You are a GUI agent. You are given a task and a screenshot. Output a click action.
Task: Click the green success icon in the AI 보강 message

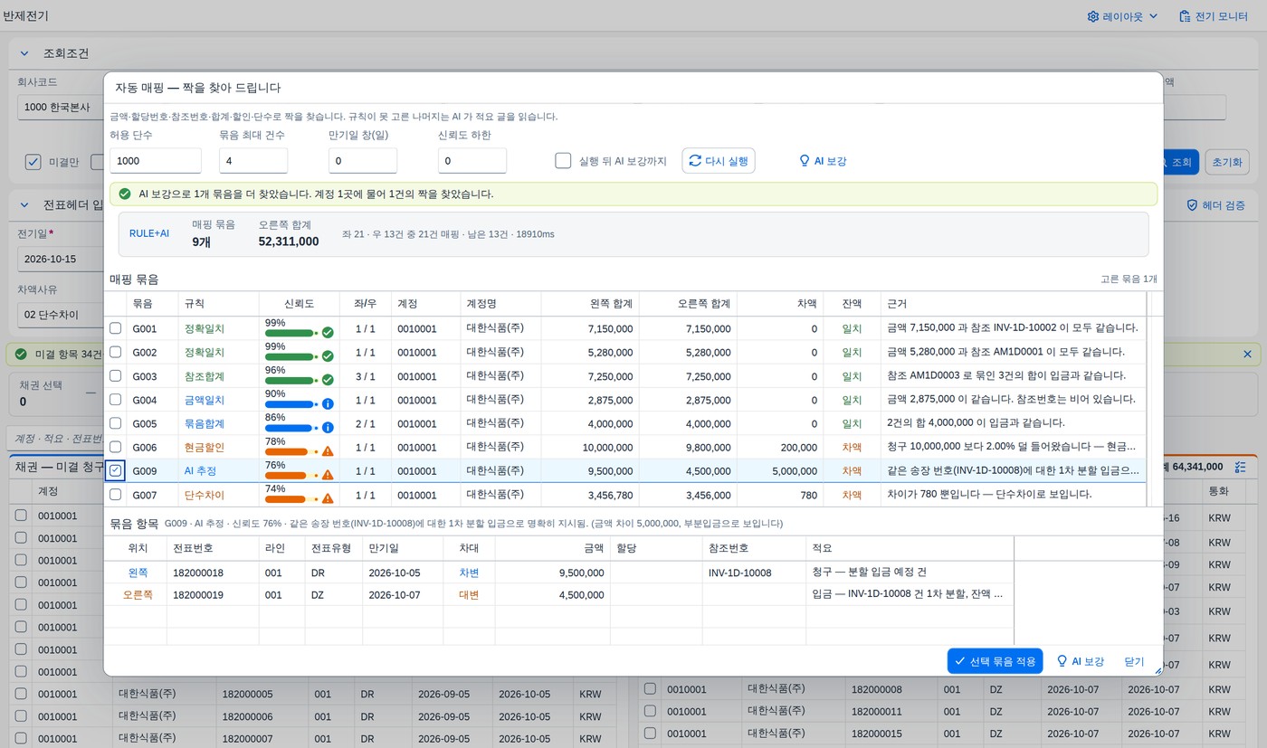point(125,194)
